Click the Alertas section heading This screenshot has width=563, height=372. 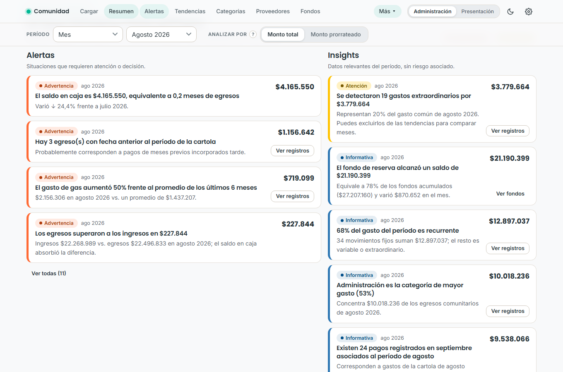point(41,55)
